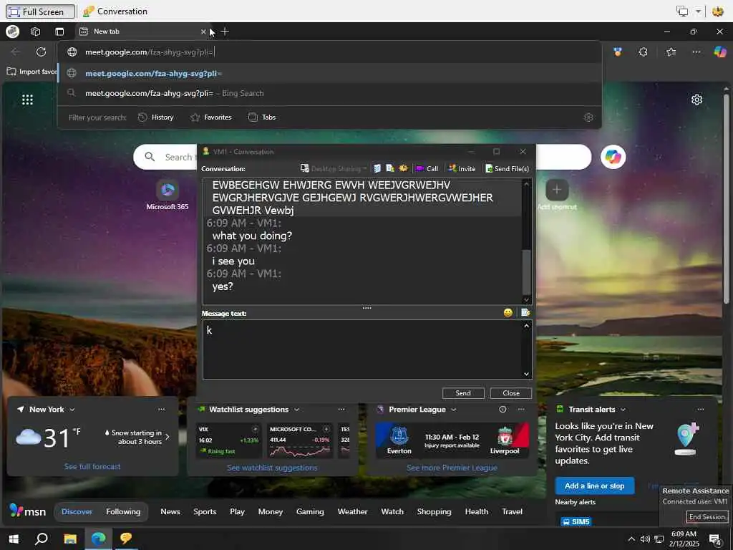This screenshot has height=550, width=733.
Task: Select the Bing Search suggestion row
Action: pos(329,93)
